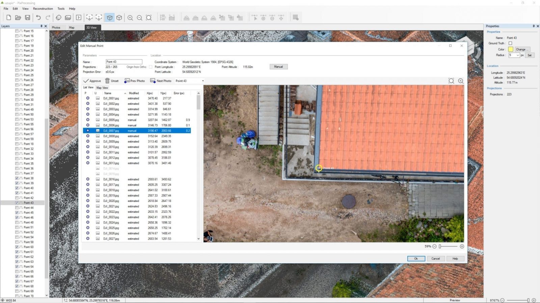Enable the Point 38 checkbox
Image resolution: width=540 pixels, height=303 pixels.
point(17,178)
